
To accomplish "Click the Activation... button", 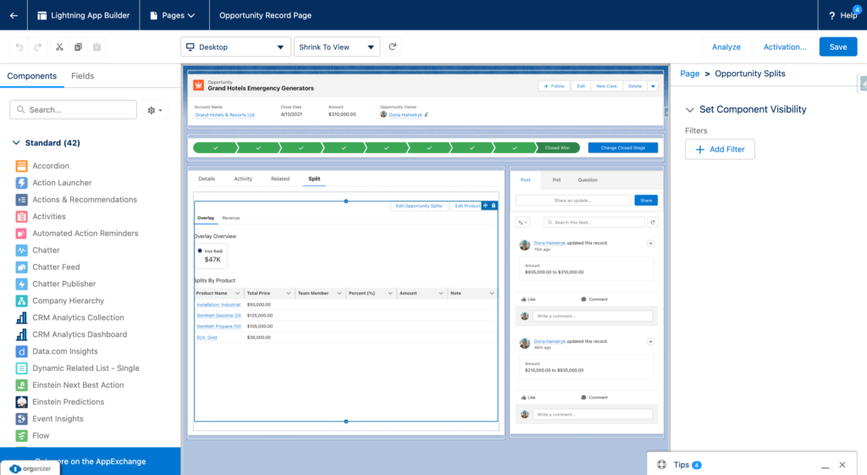I will [x=785, y=47].
